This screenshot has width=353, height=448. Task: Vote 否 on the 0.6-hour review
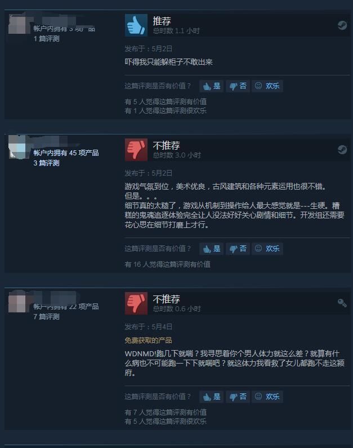click(238, 397)
